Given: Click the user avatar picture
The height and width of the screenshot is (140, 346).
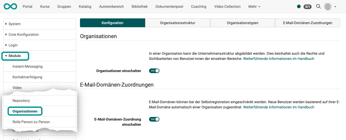Looking at the screenshot, I should tap(328, 6).
